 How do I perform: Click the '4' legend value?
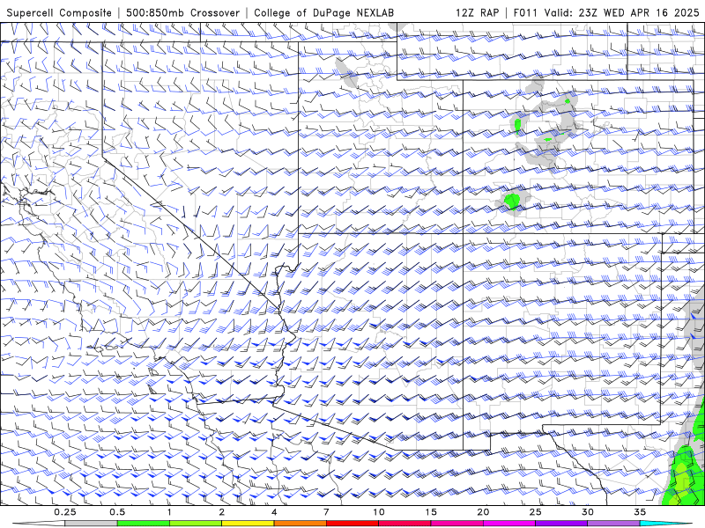[274, 512]
